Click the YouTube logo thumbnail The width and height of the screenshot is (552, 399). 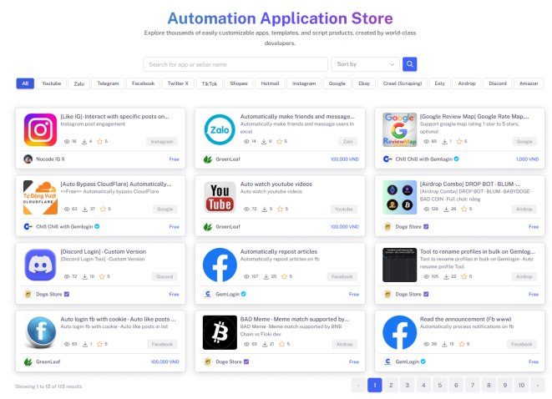[220, 197]
